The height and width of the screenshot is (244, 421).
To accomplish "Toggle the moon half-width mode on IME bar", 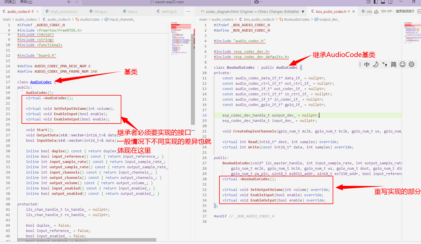I will pos(376,65).
